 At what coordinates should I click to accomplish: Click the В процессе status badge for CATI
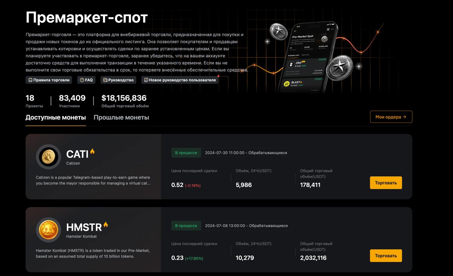pyautogui.click(x=186, y=153)
